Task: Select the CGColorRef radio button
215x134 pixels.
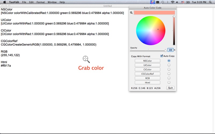Action: (x=169, y=74)
